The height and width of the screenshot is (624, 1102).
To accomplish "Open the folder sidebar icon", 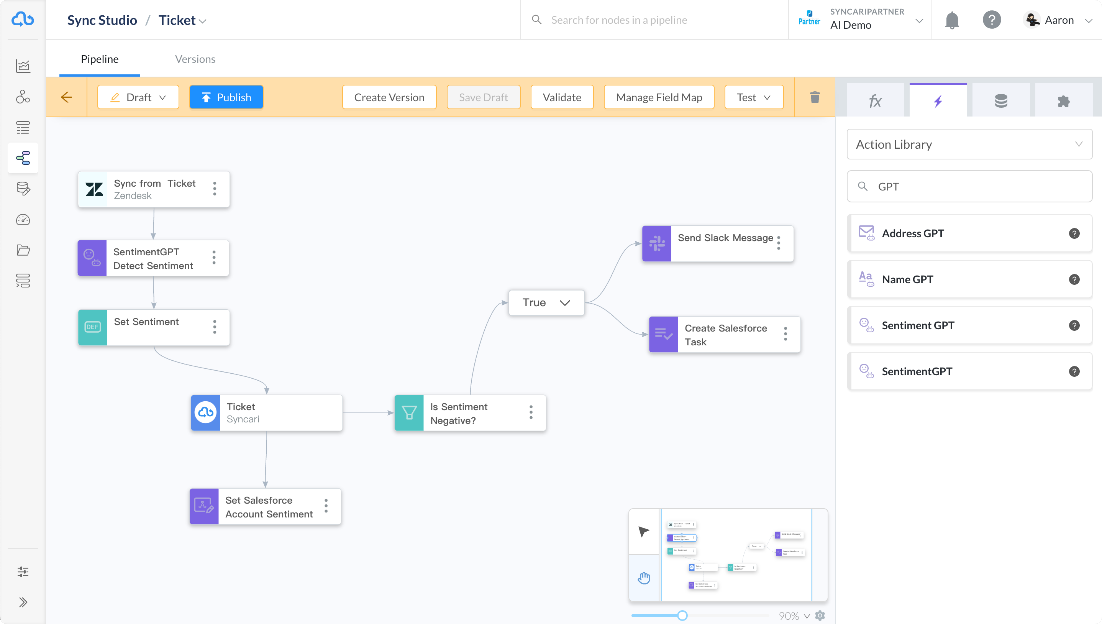I will (x=23, y=250).
